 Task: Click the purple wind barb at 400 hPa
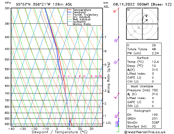(x=116, y=40)
